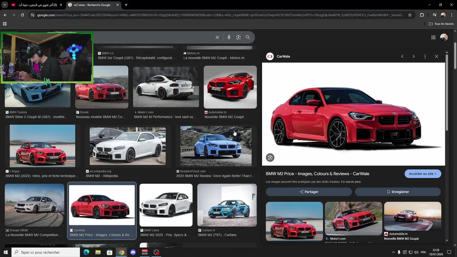Open File Explorer from the taskbar
Screen dimensions: 457x257
pyautogui.click(x=98, y=252)
